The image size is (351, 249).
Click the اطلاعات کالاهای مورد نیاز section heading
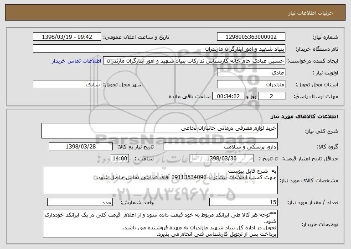pos(304,117)
